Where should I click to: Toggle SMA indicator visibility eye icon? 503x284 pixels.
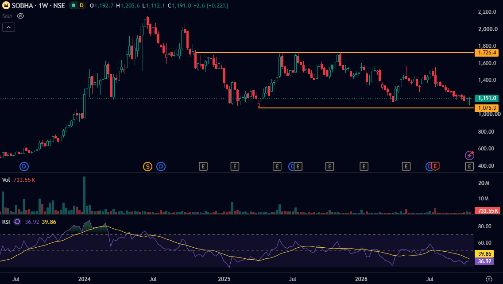click(20, 16)
